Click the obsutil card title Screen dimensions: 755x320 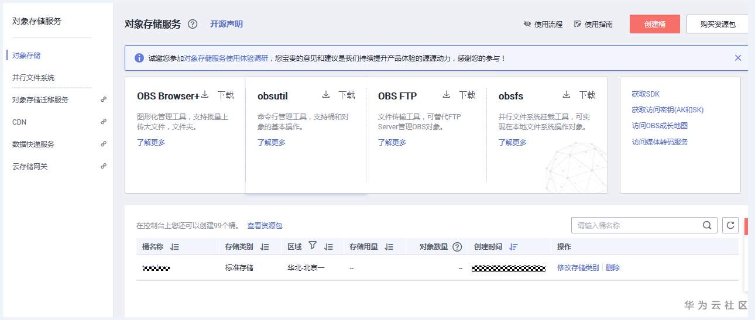(x=273, y=96)
